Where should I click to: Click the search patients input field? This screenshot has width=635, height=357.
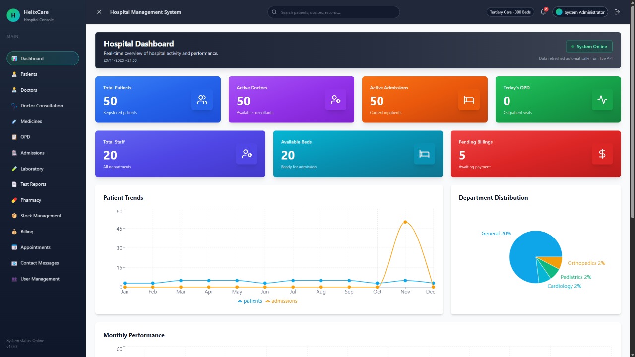[x=333, y=12]
